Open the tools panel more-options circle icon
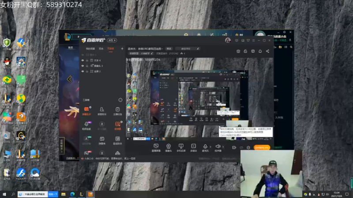The image size is (353, 198). click(x=120, y=100)
